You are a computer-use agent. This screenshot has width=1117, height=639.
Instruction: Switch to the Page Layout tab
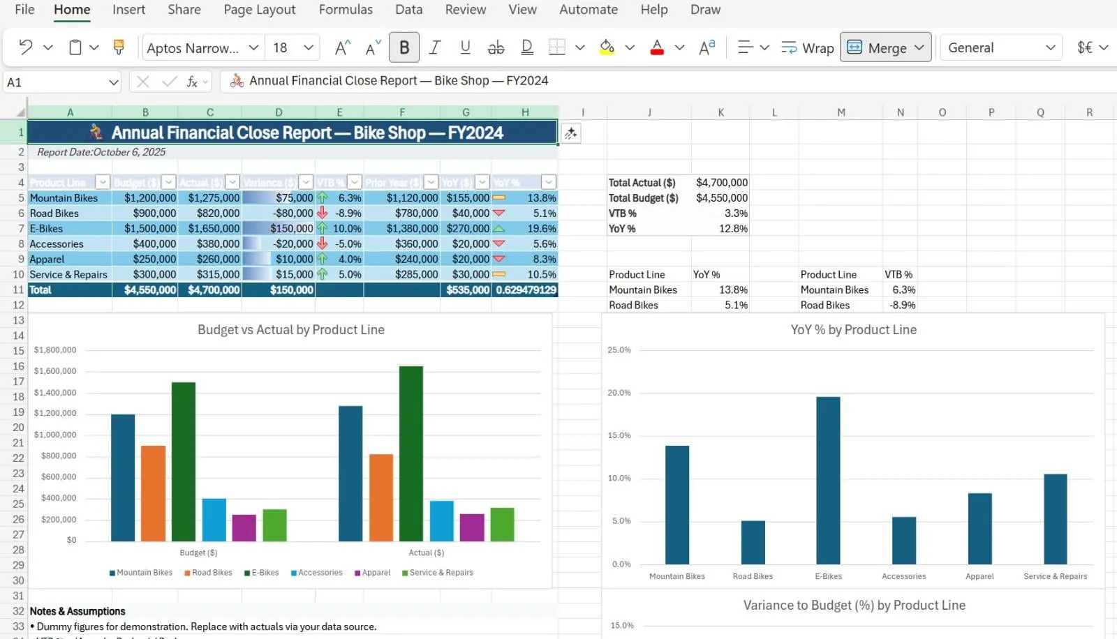tap(259, 10)
